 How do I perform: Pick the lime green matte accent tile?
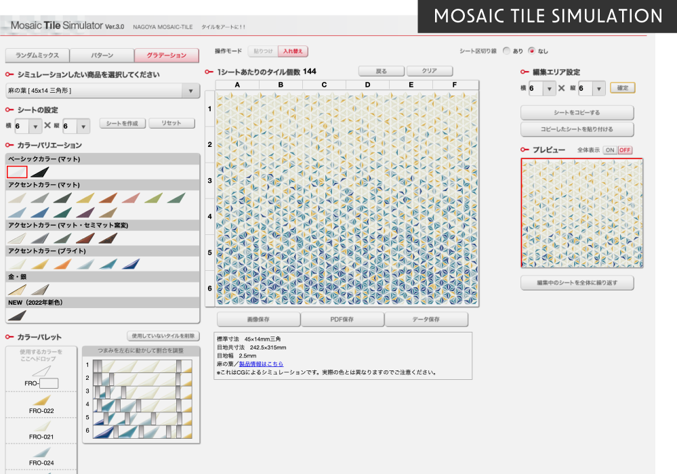154,198
